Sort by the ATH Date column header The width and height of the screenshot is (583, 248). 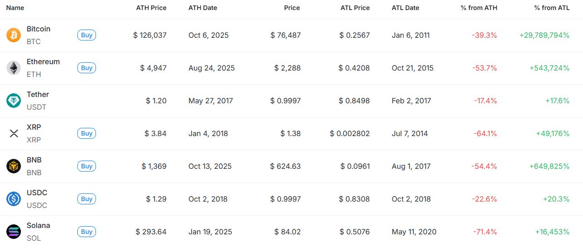tap(203, 8)
